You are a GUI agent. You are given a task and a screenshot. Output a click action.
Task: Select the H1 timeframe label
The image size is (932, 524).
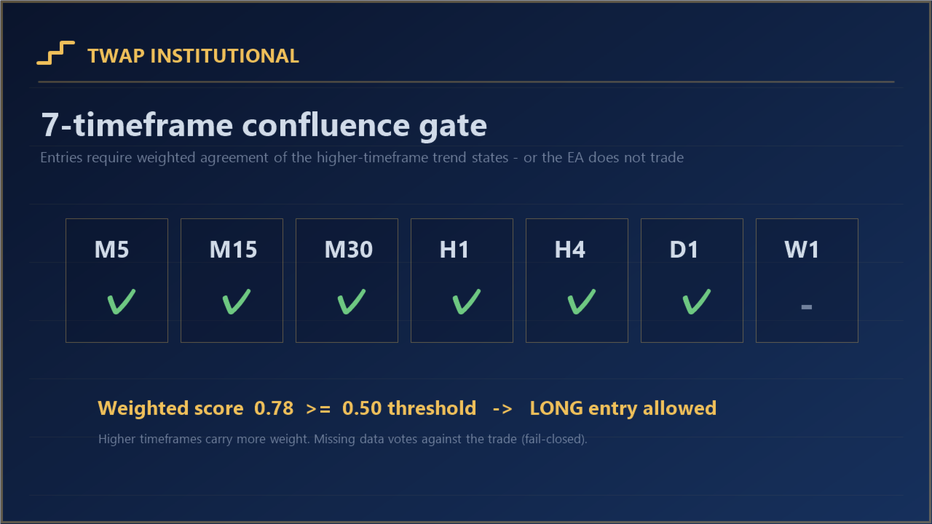pyautogui.click(x=454, y=250)
